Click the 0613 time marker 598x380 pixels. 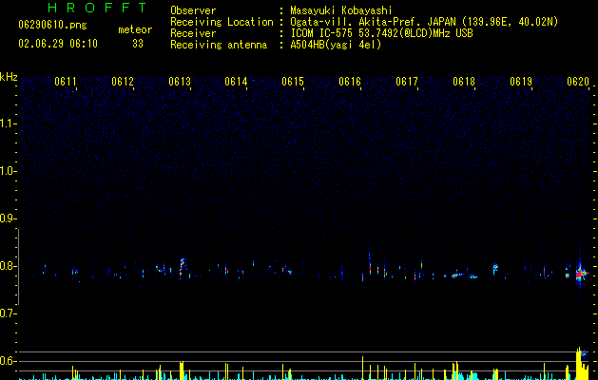[x=180, y=82]
